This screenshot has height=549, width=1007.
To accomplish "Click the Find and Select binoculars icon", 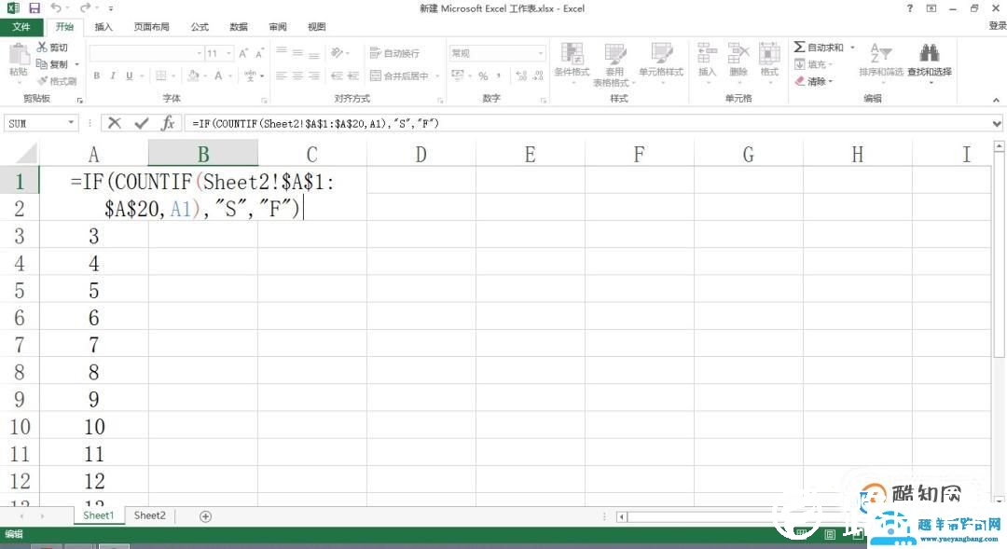I will [x=929, y=53].
